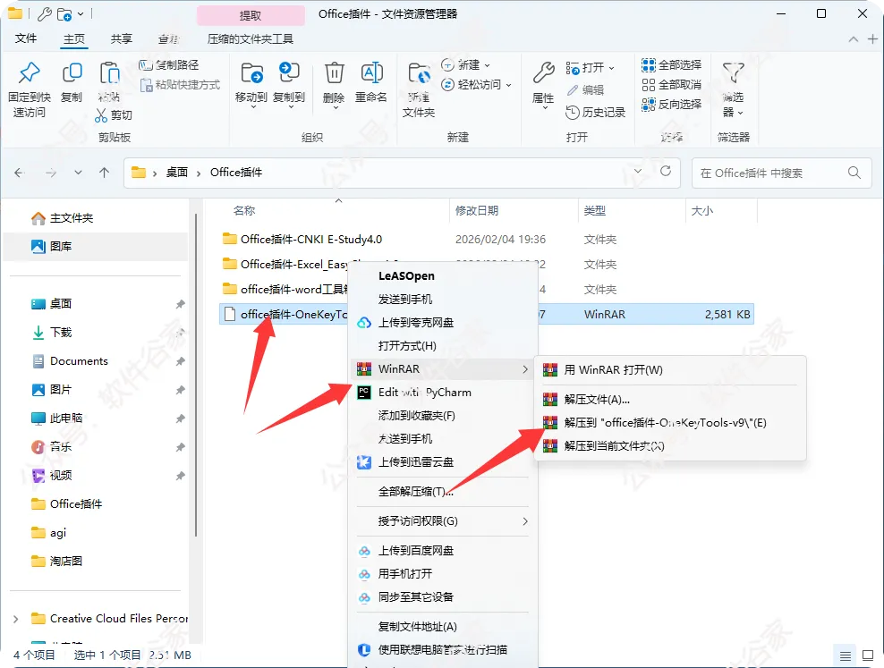Choose 上传到夸克网盘 in context menu
This screenshot has width=884, height=668.
443,323
